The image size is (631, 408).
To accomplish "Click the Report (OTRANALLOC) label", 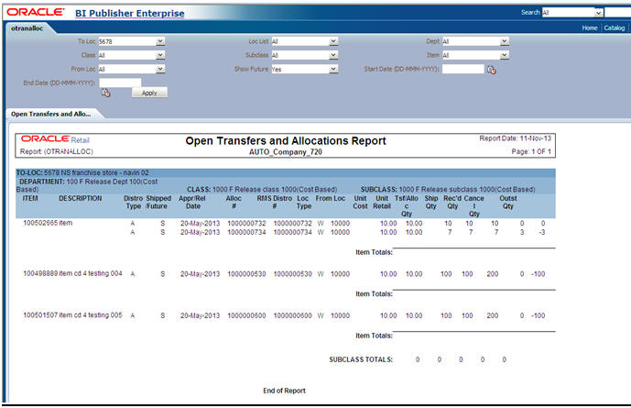I will [x=57, y=151].
